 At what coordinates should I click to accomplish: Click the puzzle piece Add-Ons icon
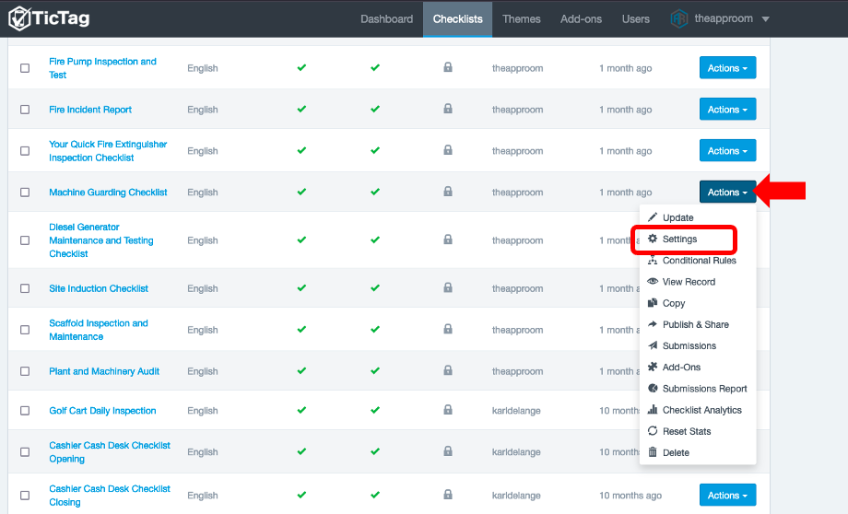tap(653, 367)
